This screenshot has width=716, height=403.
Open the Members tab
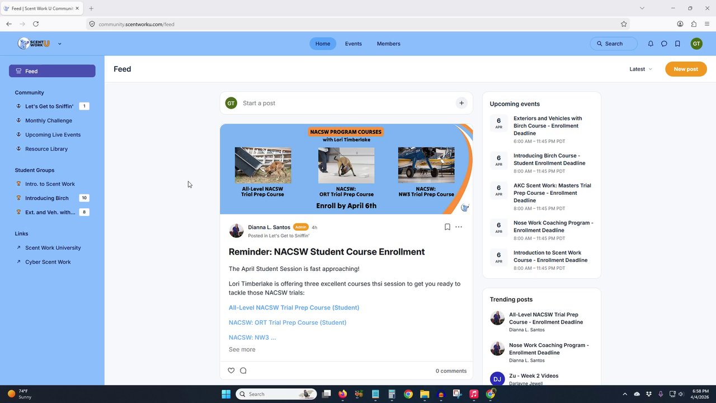click(389, 44)
